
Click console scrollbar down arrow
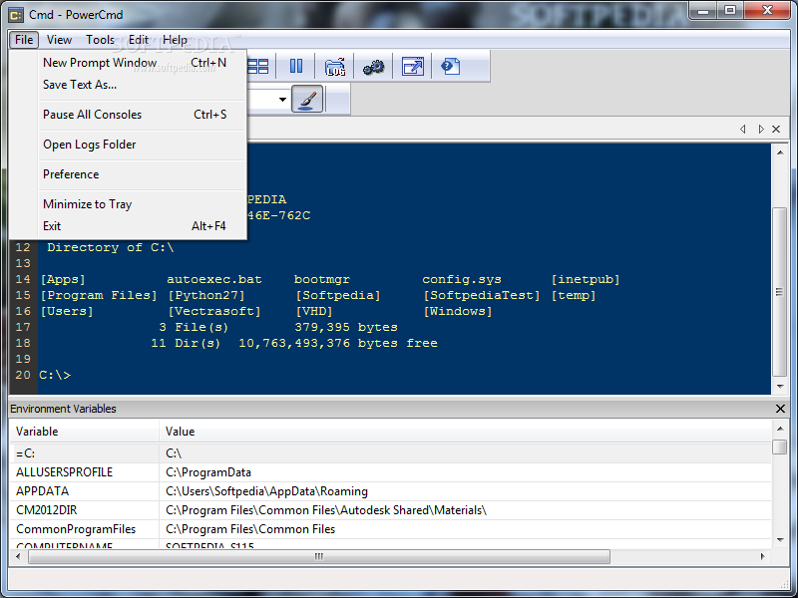780,387
